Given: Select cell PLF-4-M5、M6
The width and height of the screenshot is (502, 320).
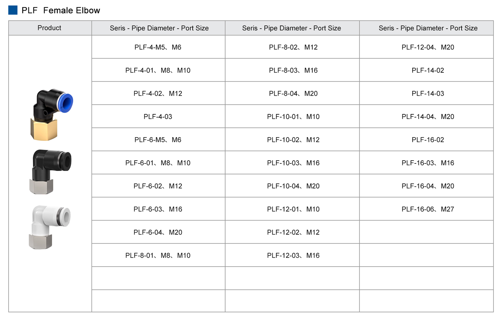Looking at the screenshot, I should click(x=158, y=47).
